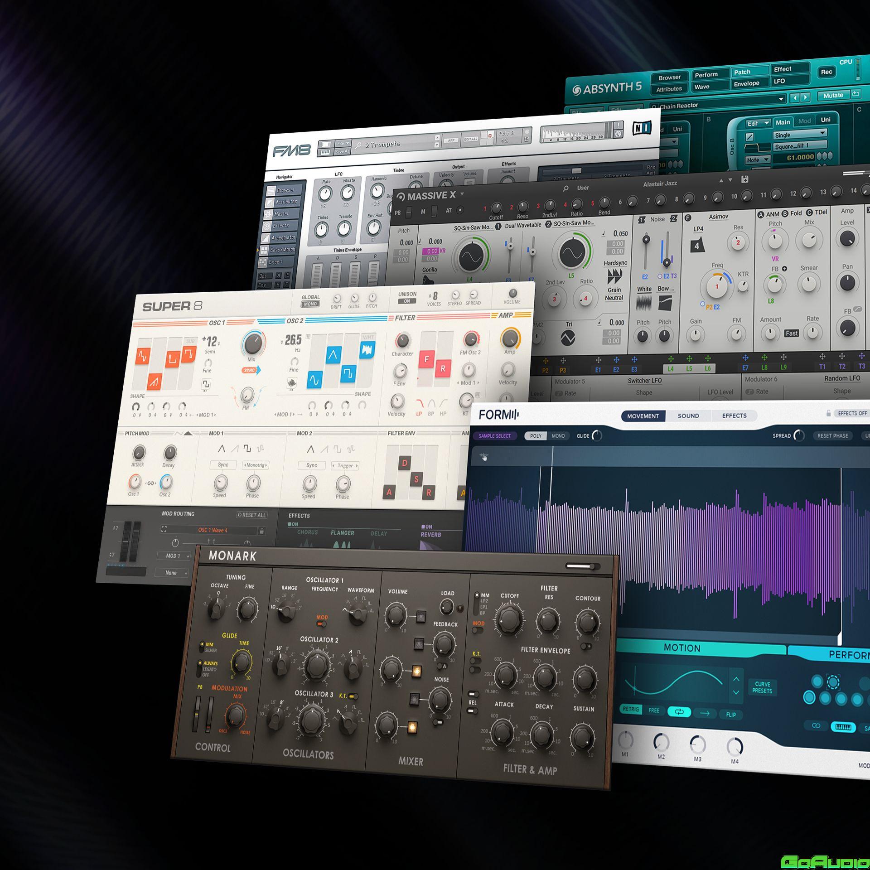The width and height of the screenshot is (870, 870).
Task: Toggle UNISON ON in Super 8
Action: click(407, 301)
